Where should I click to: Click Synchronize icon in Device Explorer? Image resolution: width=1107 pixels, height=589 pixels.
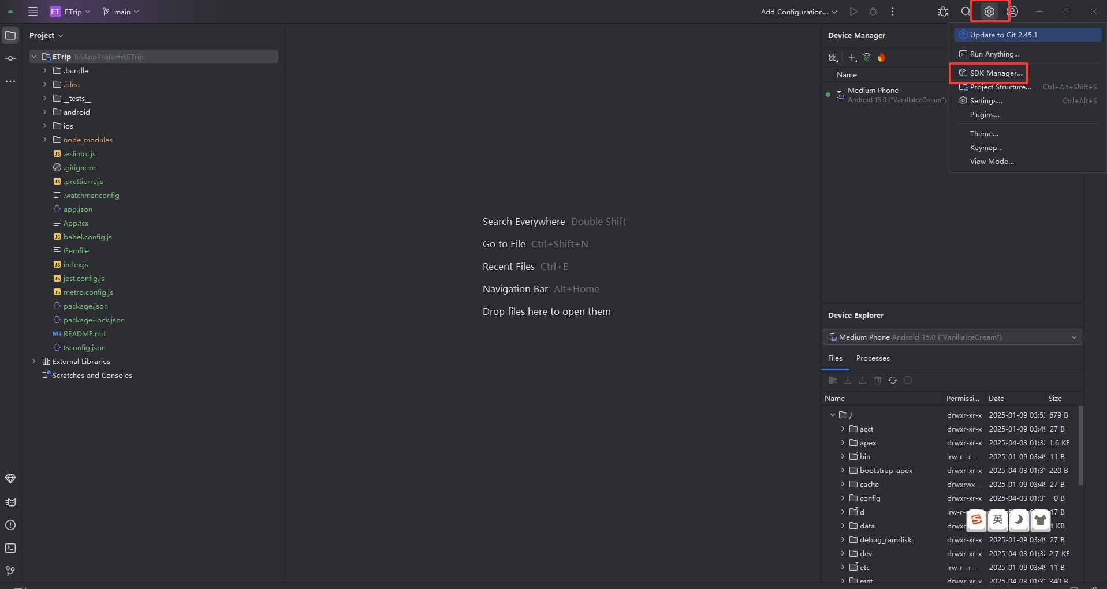click(x=893, y=380)
